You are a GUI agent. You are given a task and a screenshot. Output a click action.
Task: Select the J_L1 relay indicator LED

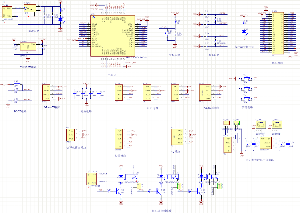[x=121, y=176]
